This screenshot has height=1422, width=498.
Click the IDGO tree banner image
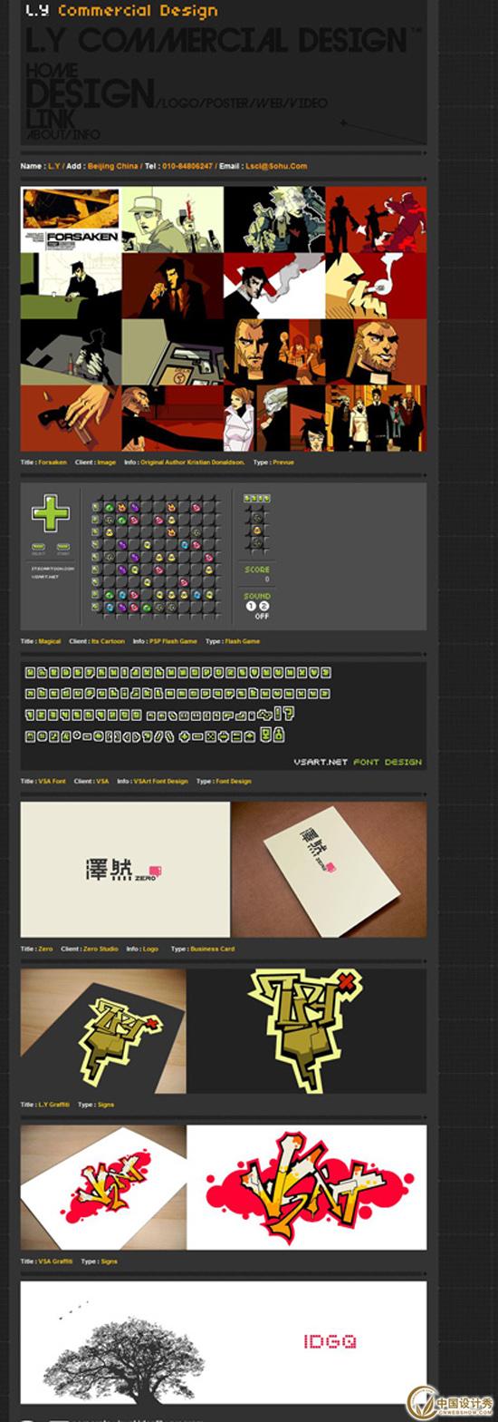(224, 1343)
